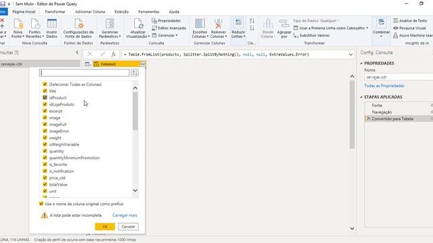Click Usar a Primeira Linha como Cabeçalho
Screen dimensions: 433x243
point(331,28)
